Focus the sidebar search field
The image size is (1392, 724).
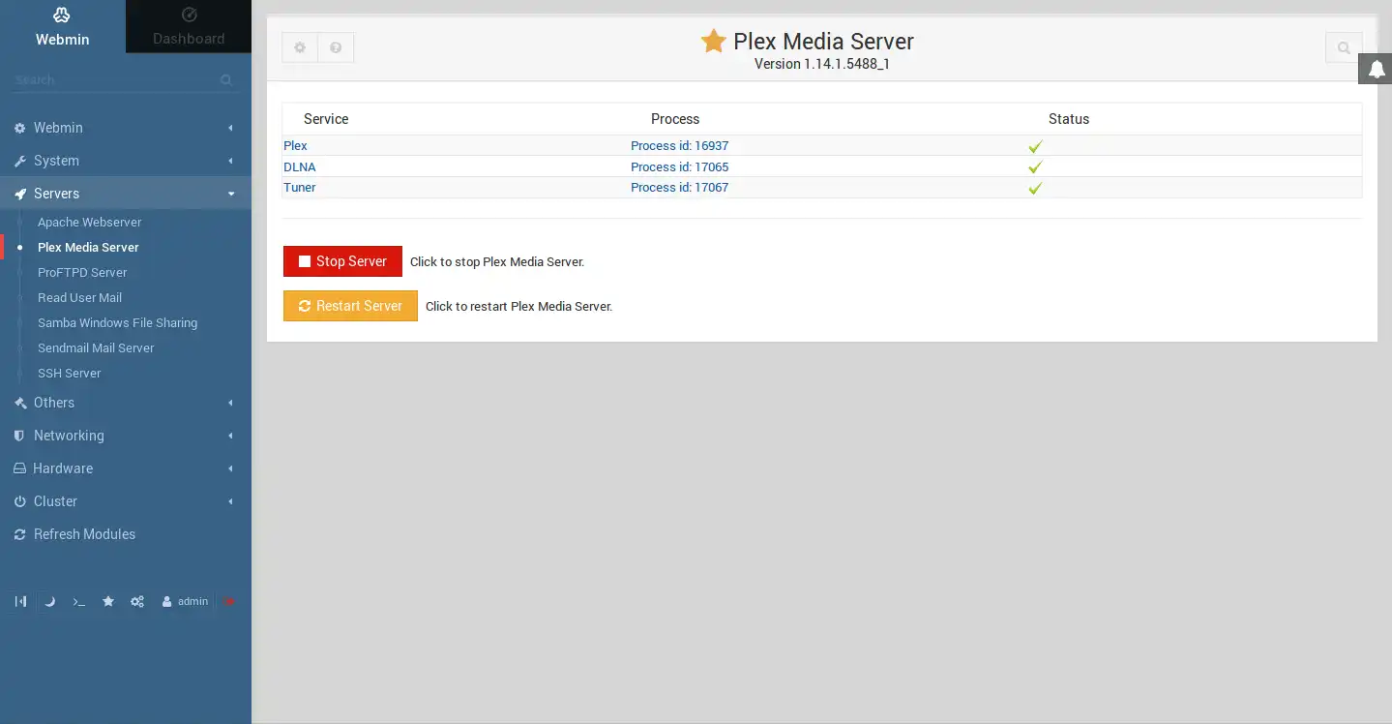click(x=114, y=80)
